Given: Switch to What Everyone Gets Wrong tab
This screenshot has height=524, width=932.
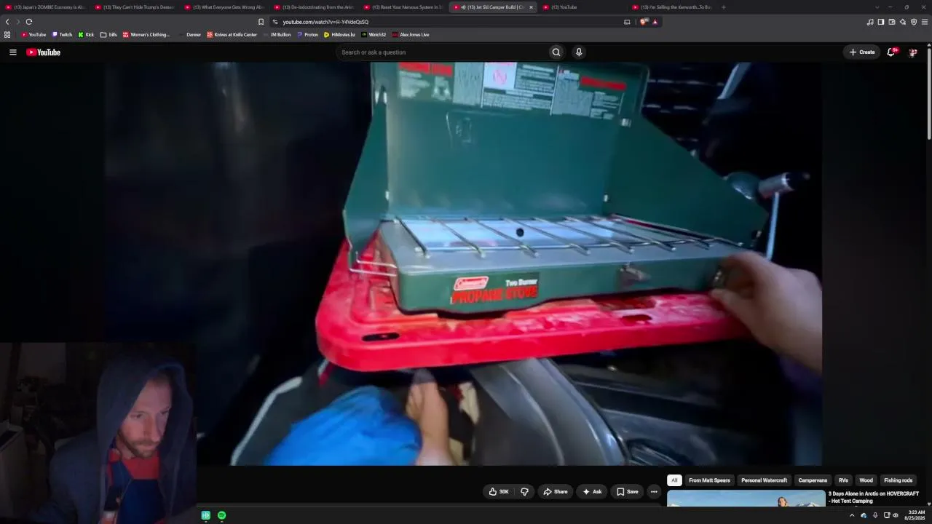Looking at the screenshot, I should [x=224, y=7].
